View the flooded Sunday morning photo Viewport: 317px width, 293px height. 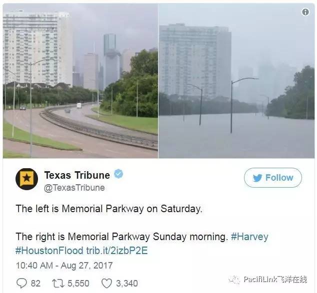coord(236,81)
